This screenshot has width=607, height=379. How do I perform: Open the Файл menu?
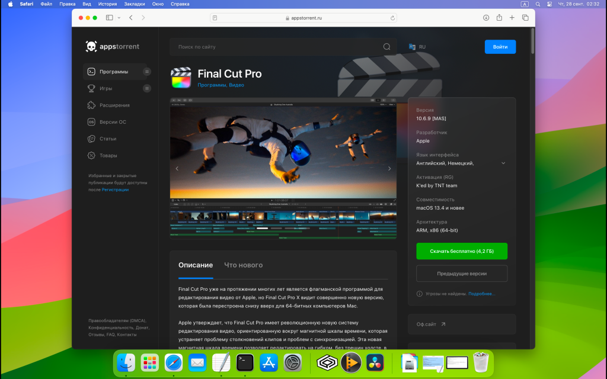pos(46,4)
